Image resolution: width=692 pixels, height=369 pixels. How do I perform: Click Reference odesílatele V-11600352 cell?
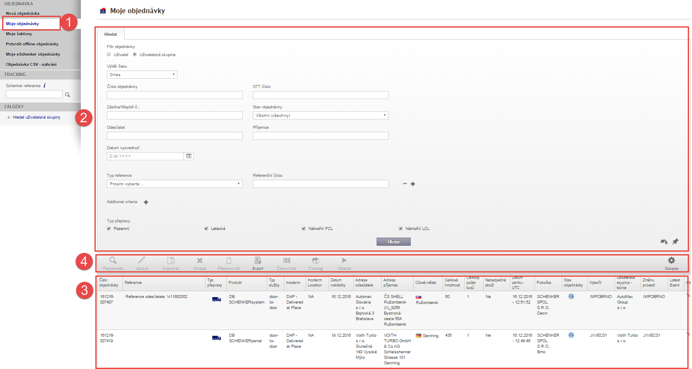click(156, 297)
